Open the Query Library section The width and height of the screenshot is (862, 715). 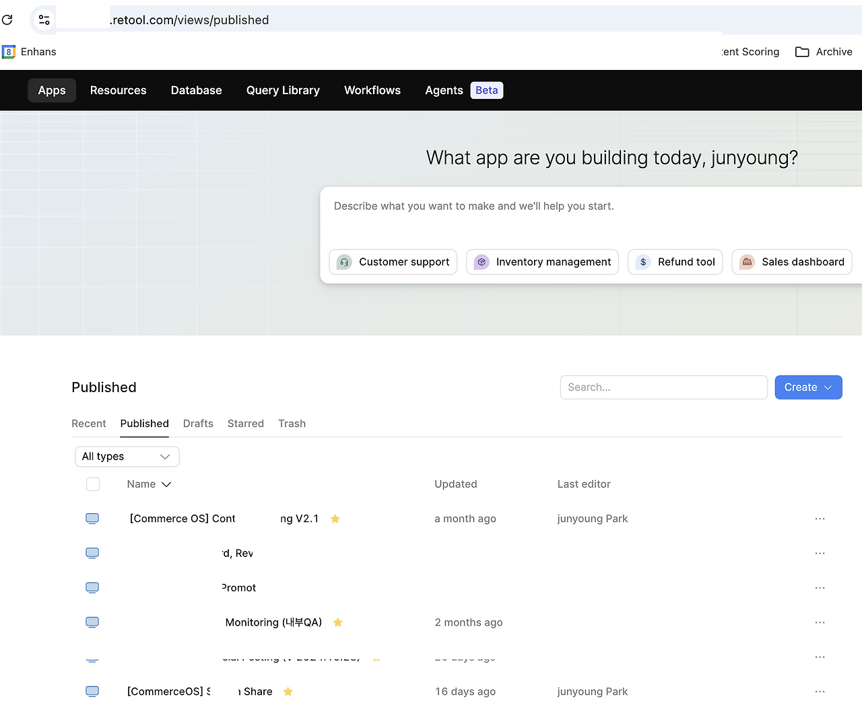pyautogui.click(x=283, y=90)
